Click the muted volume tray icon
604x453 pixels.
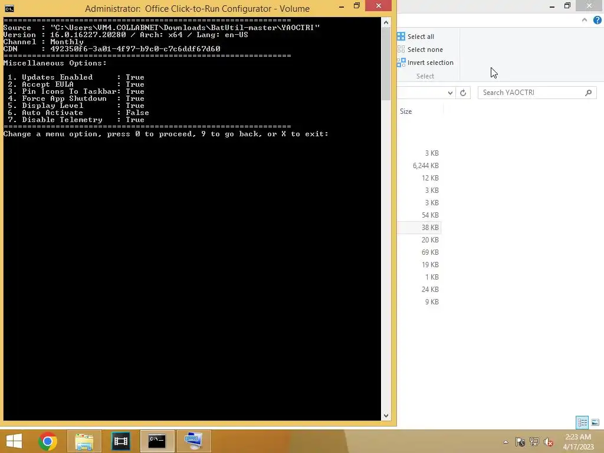549,442
